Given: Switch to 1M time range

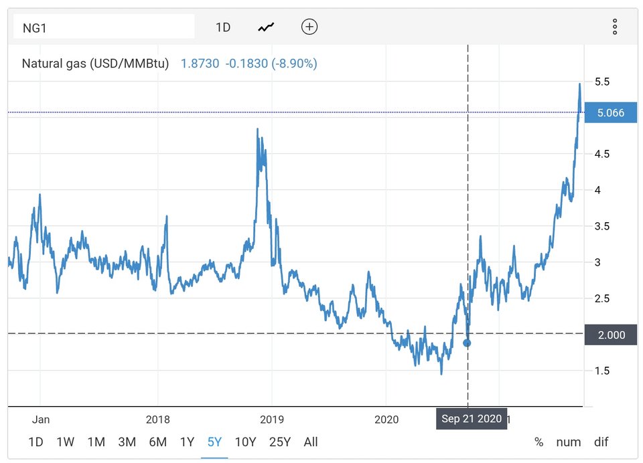Looking at the screenshot, I should 96,442.
